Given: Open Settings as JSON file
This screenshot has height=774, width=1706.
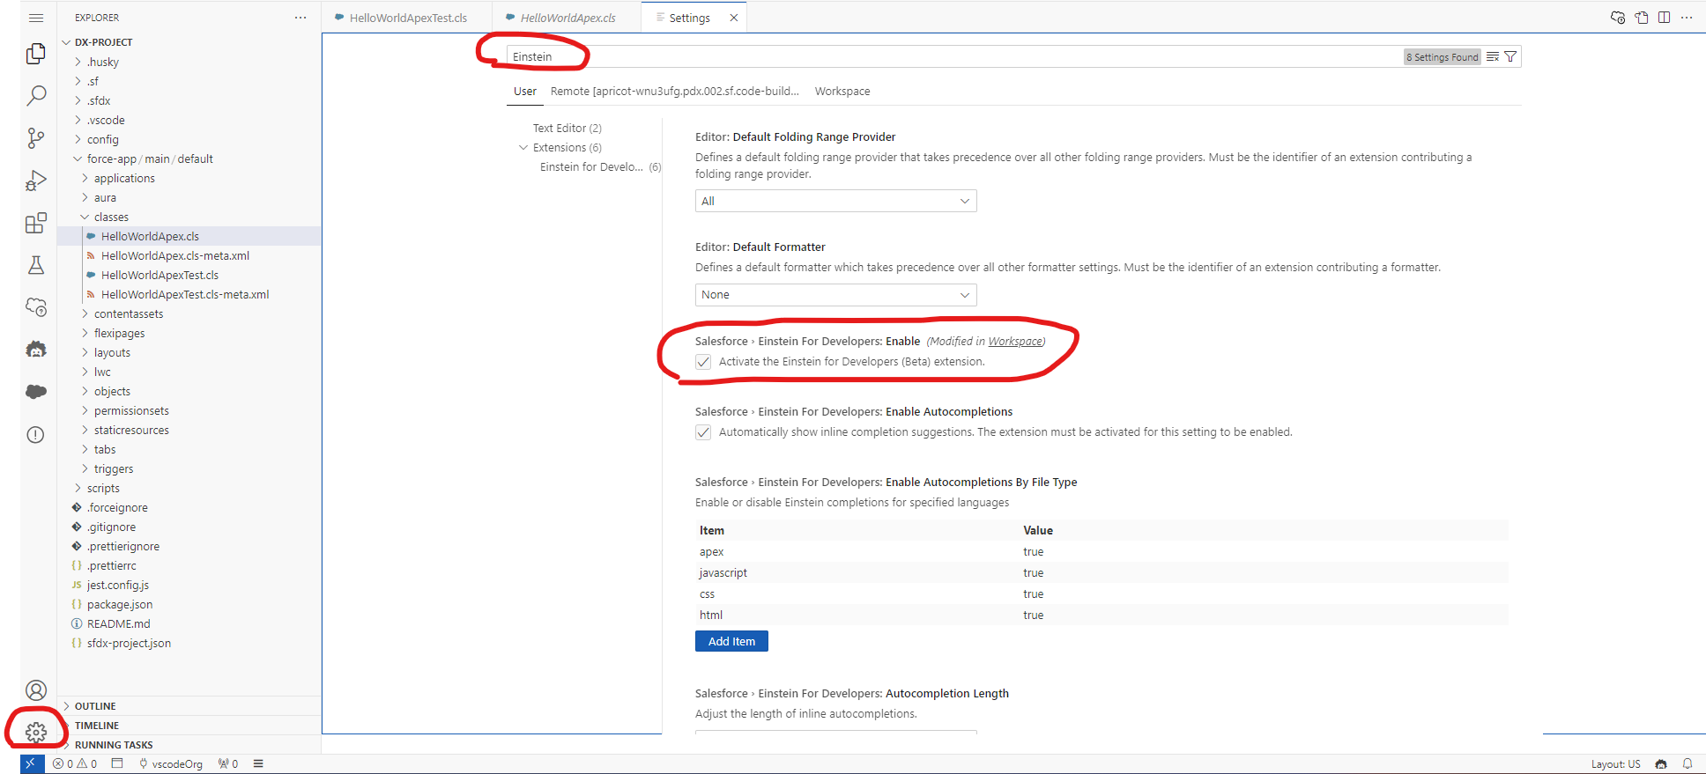Looking at the screenshot, I should coord(1642,18).
